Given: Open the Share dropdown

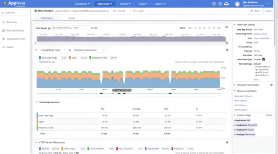Looking at the screenshot, I should (257, 11).
